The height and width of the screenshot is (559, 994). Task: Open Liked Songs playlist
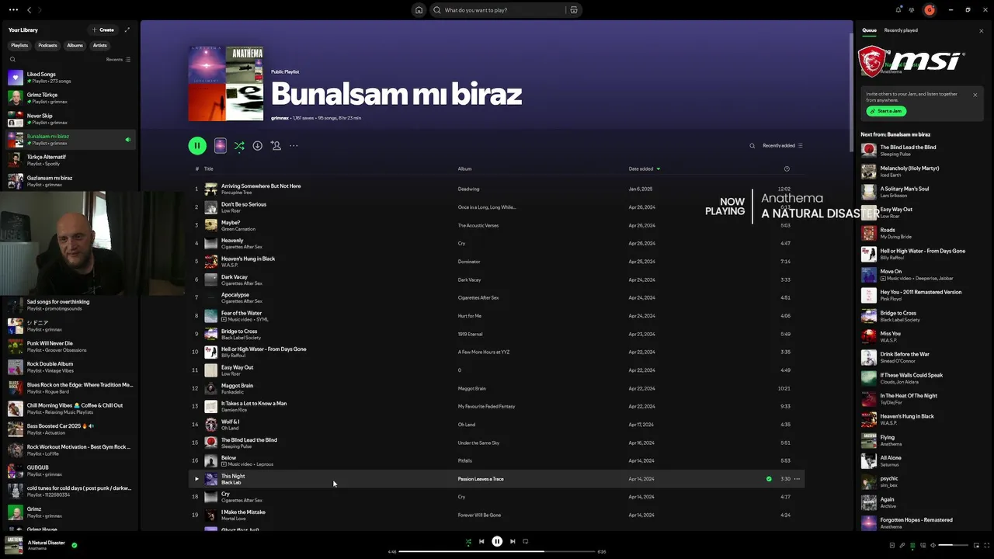pyautogui.click(x=70, y=78)
